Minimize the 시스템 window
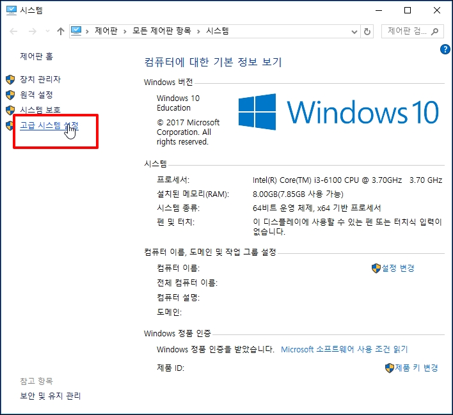The height and width of the screenshot is (415, 453). coord(379,10)
